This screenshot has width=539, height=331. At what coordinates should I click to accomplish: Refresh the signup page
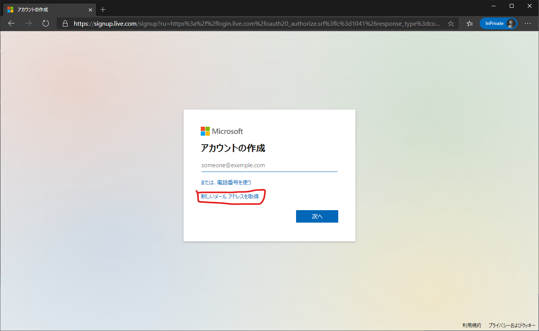click(46, 23)
